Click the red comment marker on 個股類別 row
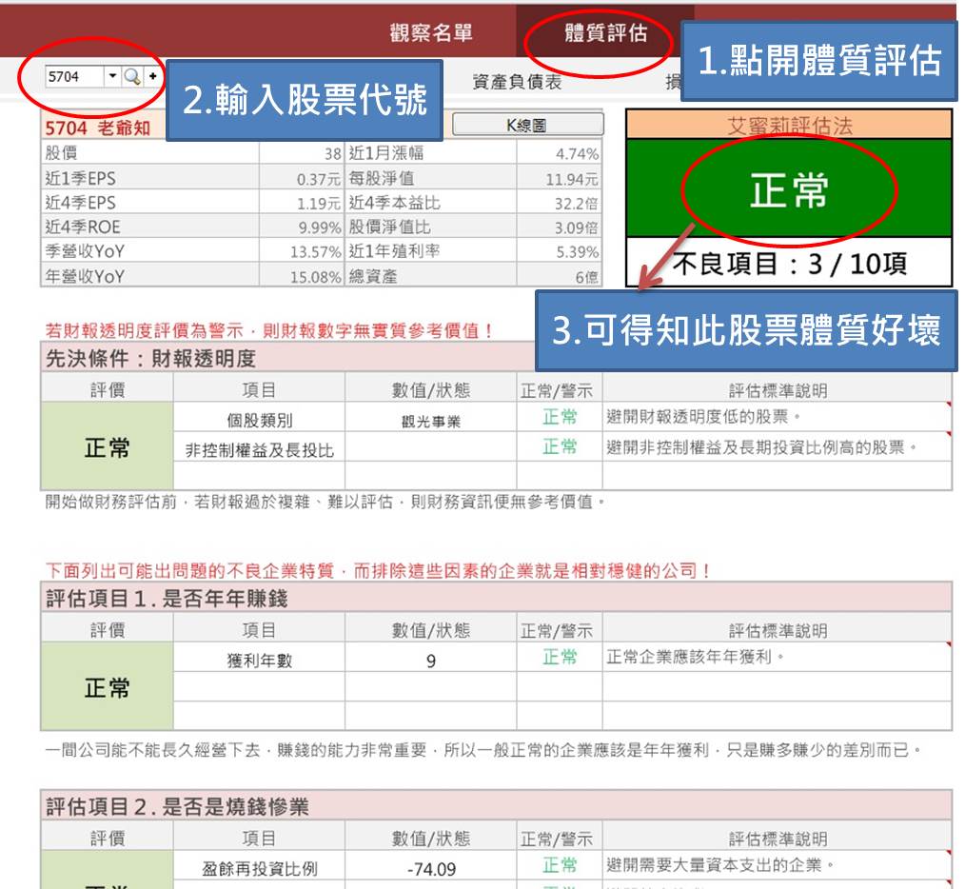965x889 pixels. 948,406
